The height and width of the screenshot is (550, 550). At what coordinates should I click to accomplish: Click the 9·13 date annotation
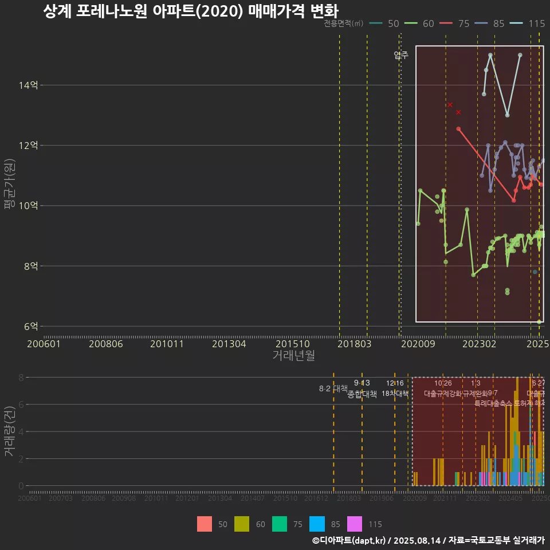pos(362,383)
